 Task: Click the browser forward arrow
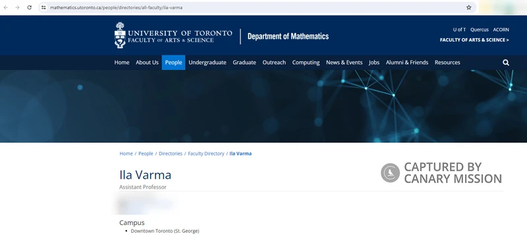pos(18,7)
